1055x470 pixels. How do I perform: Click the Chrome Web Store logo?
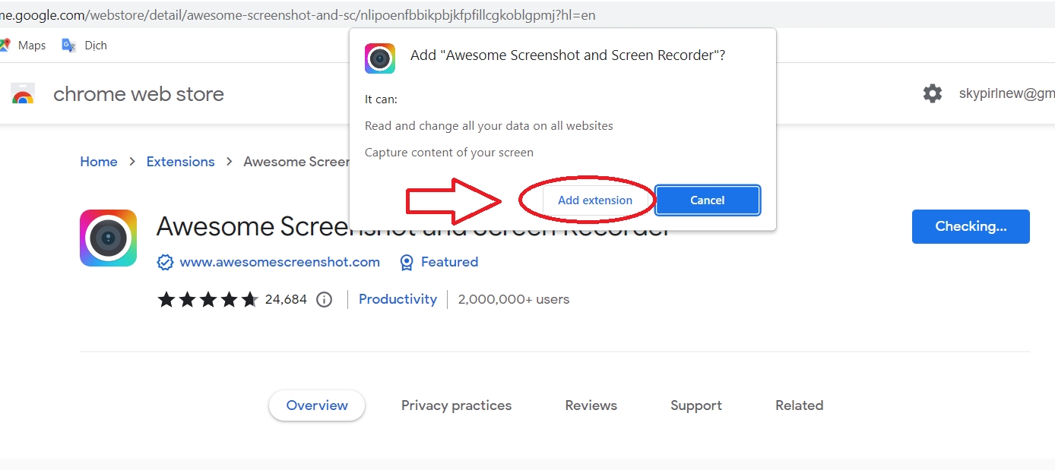coord(23,94)
